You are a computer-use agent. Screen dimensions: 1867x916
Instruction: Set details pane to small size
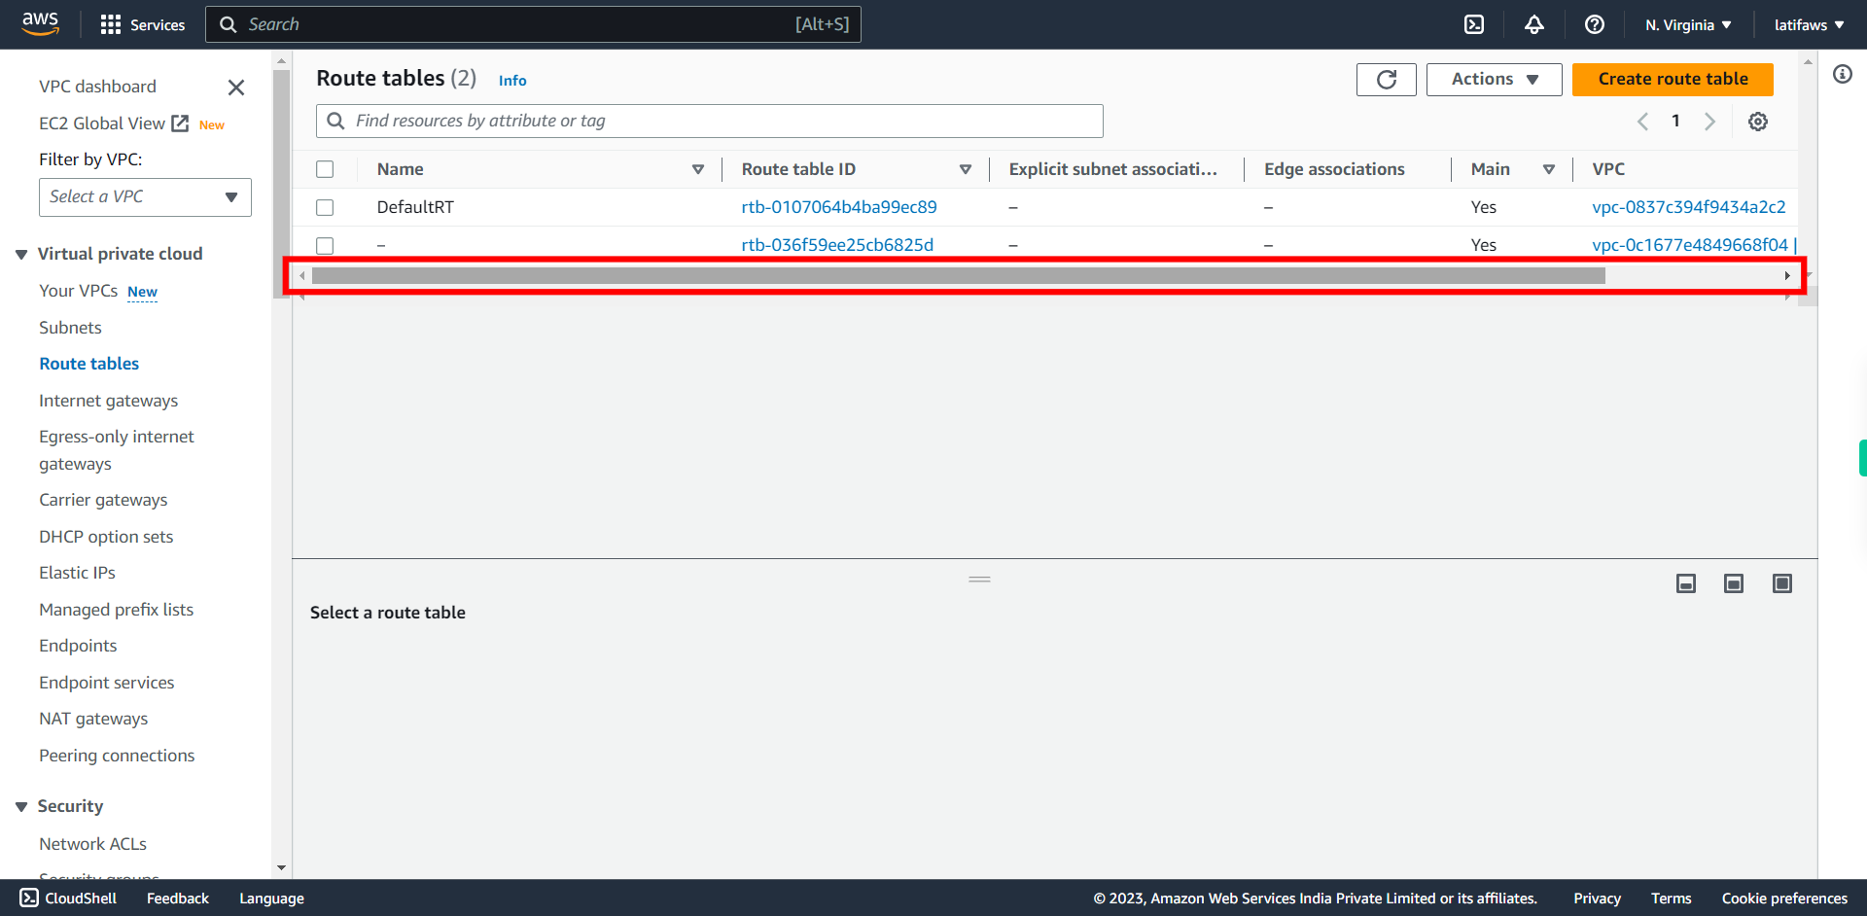1686,583
